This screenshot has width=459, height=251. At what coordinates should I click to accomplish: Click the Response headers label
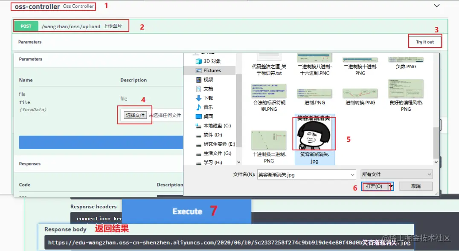coord(93,207)
